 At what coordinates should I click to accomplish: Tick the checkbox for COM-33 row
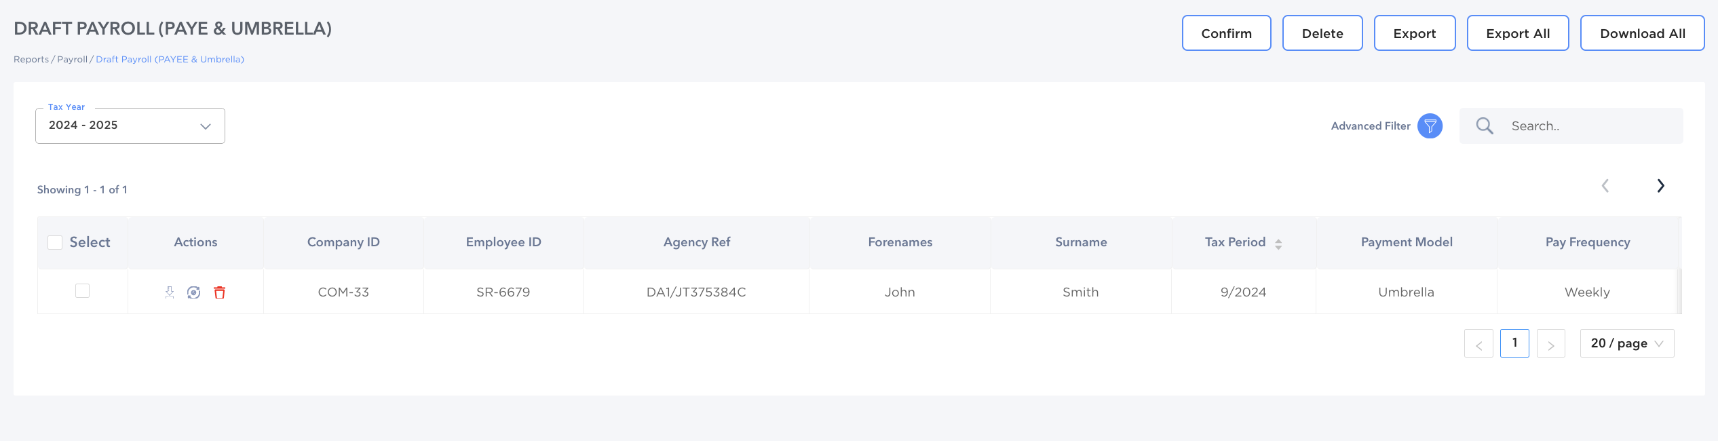82,291
